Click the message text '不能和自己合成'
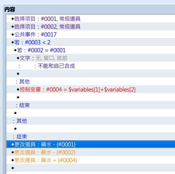The image size is (175, 174). 56,66
